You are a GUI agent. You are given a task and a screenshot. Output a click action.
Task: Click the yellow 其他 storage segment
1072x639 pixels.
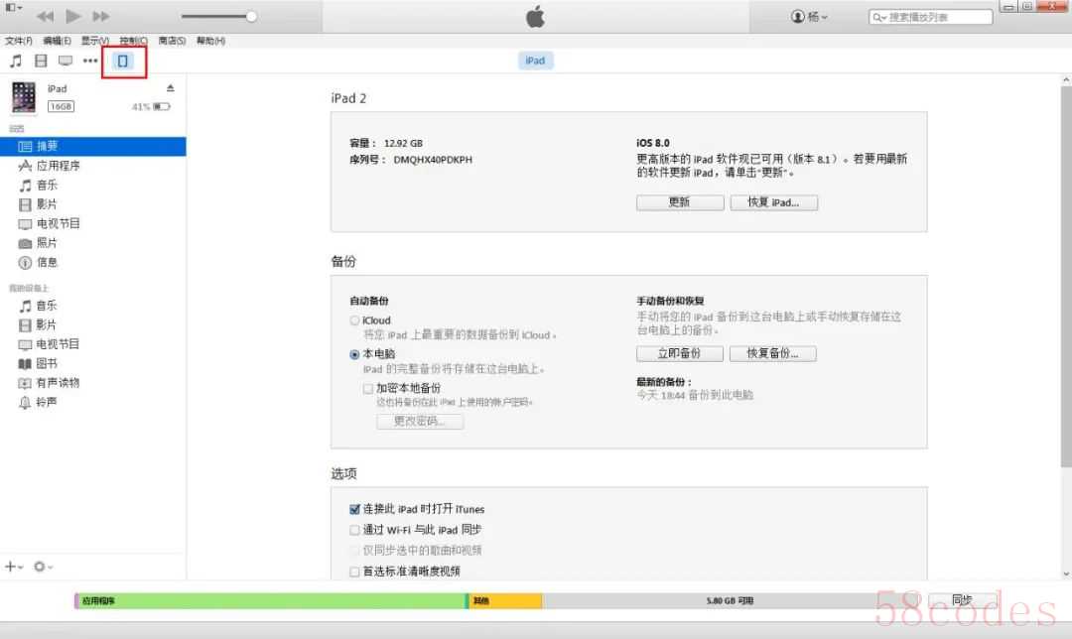(x=505, y=600)
